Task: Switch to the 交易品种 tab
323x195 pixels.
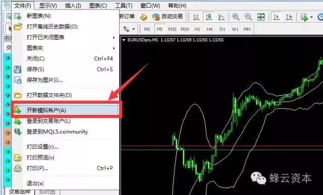Action: coord(20,192)
